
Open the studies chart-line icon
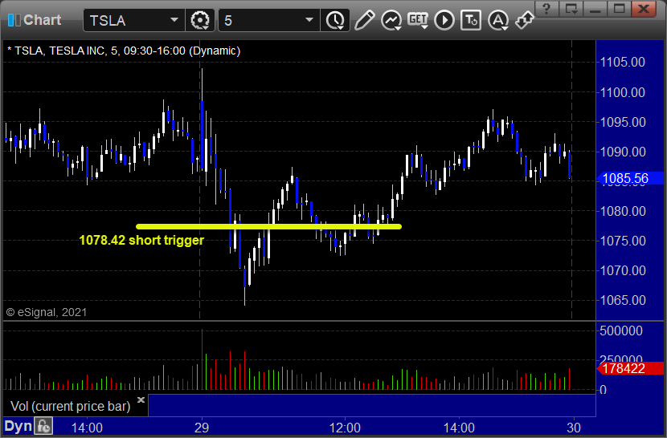coord(391,20)
